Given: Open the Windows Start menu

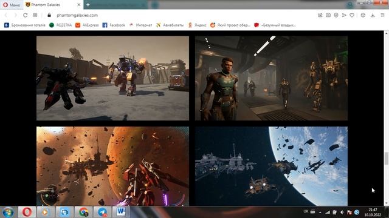Looking at the screenshot, I should click(8, 213).
